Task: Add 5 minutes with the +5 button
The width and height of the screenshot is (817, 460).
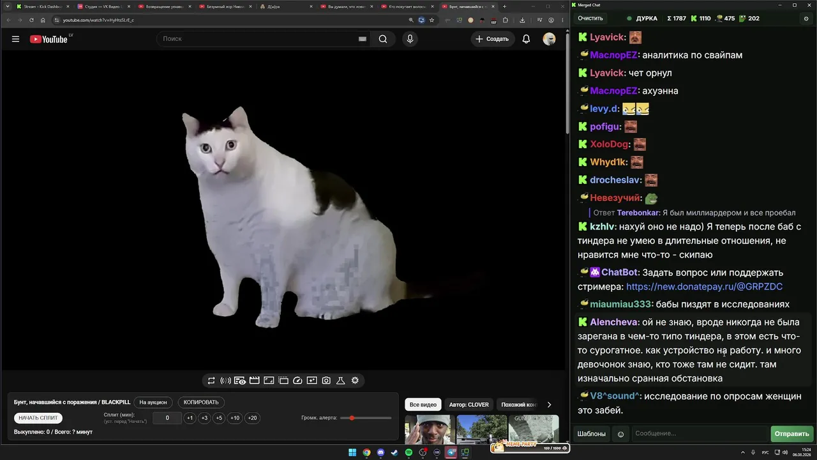Action: (x=219, y=418)
